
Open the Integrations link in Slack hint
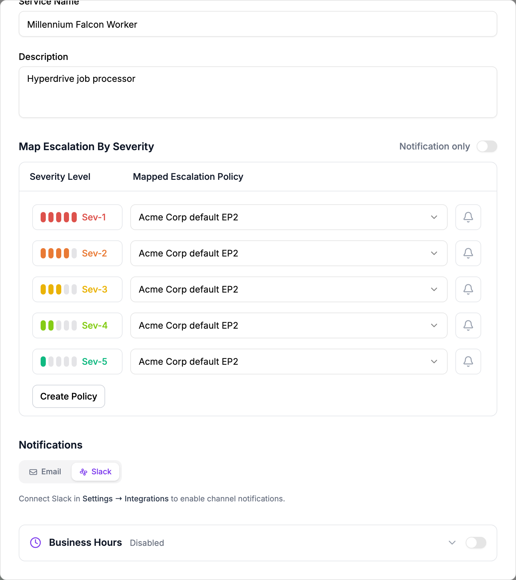[146, 499]
